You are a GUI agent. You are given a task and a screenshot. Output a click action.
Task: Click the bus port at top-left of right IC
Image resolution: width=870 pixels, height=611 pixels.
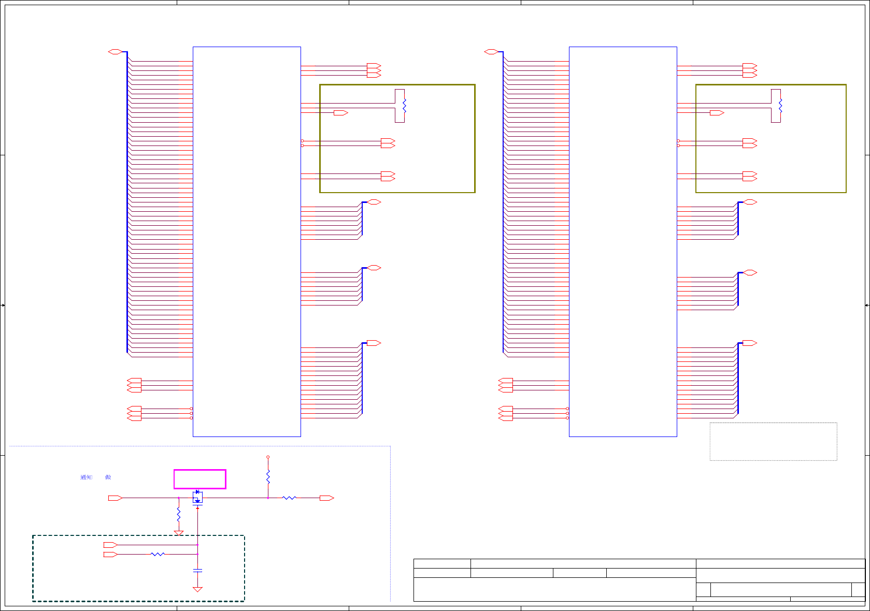491,52
